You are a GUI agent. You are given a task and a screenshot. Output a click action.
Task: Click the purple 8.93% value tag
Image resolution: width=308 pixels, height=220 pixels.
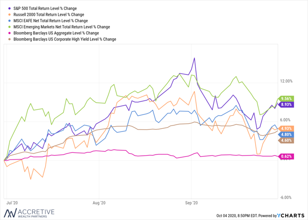287,105
